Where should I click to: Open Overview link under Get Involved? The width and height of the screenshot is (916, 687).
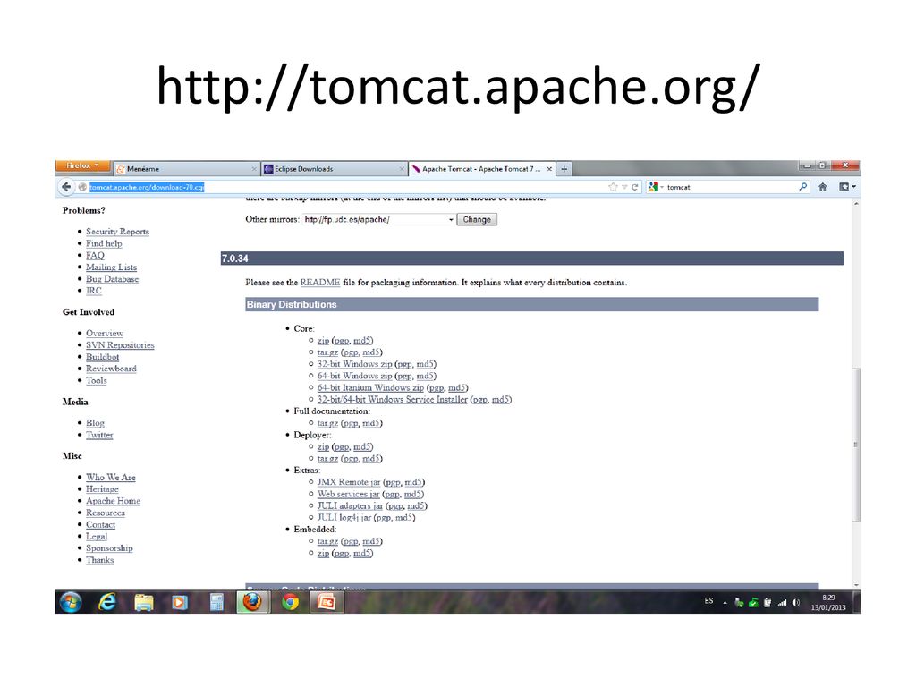tap(105, 333)
